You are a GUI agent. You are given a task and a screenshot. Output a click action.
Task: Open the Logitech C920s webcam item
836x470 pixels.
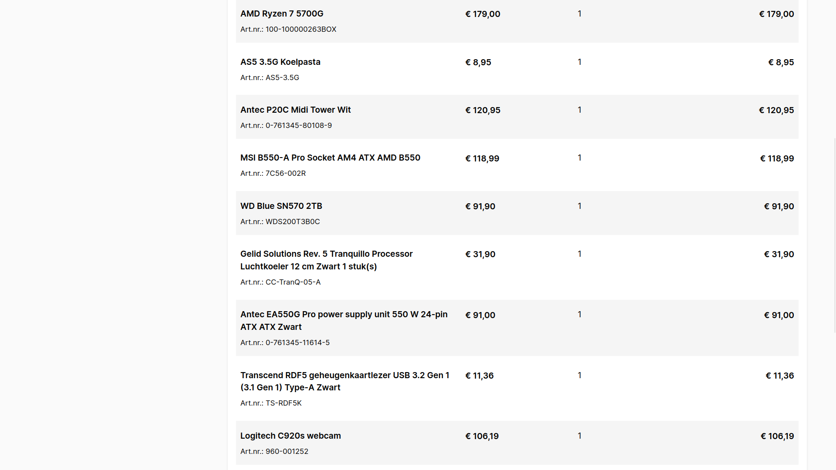click(x=290, y=436)
